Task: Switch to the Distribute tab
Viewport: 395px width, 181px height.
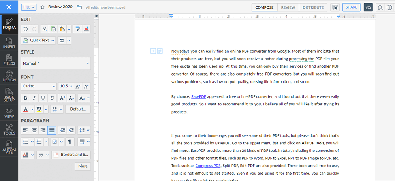Action: (x=313, y=7)
